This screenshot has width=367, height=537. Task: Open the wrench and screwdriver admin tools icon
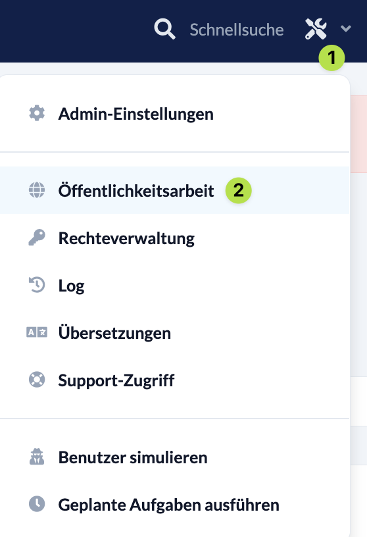(x=316, y=29)
